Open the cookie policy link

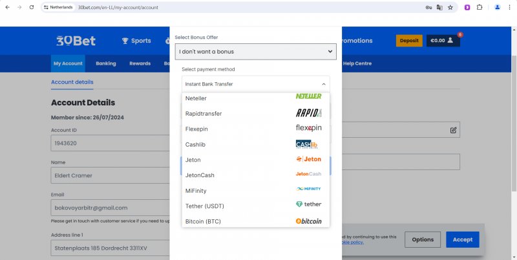(353, 242)
